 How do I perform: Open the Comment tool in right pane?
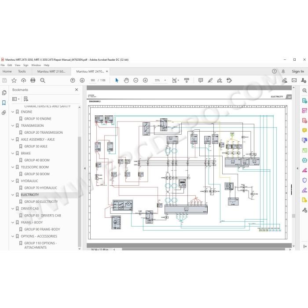point(304,131)
